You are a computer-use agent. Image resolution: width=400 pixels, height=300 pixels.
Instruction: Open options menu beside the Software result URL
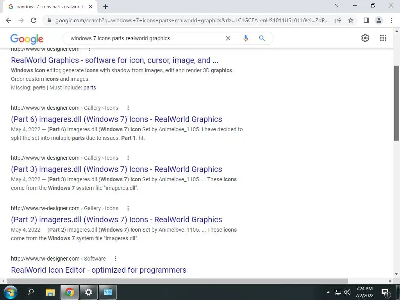[116, 259]
